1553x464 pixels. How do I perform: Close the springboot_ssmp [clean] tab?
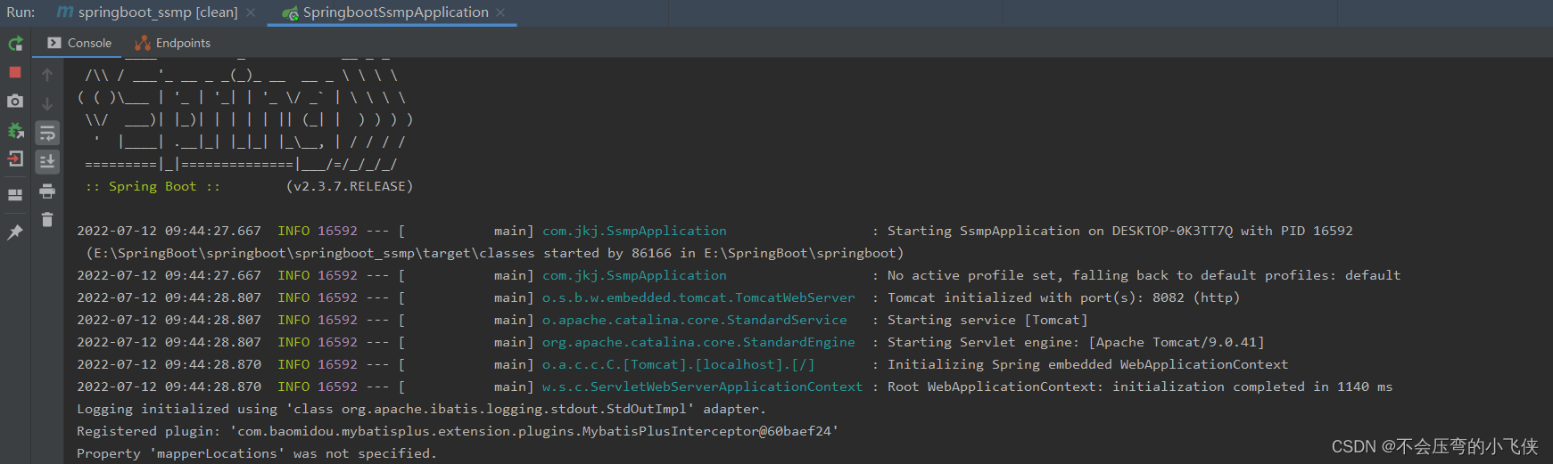(x=251, y=12)
